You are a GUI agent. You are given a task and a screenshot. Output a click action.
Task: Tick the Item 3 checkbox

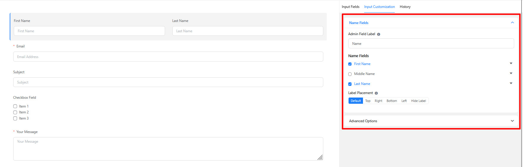15,118
